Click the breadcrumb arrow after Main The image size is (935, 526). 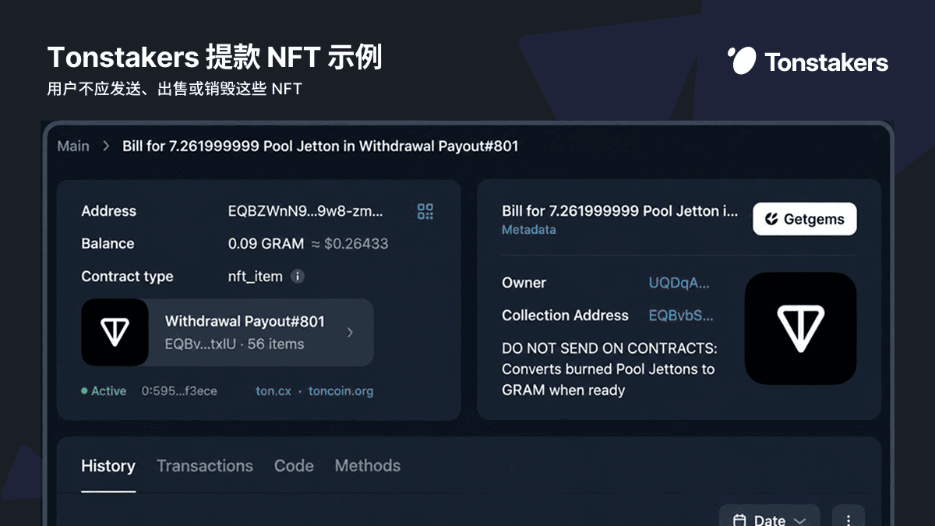click(106, 146)
